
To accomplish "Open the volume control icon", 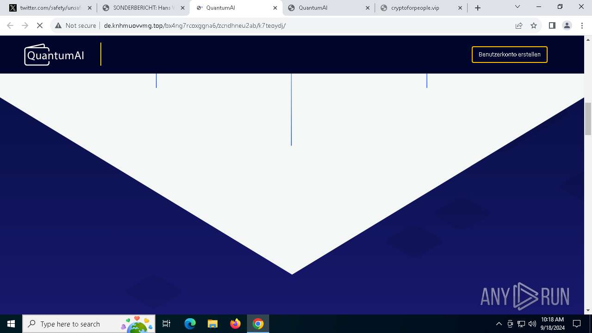I will click(x=532, y=324).
